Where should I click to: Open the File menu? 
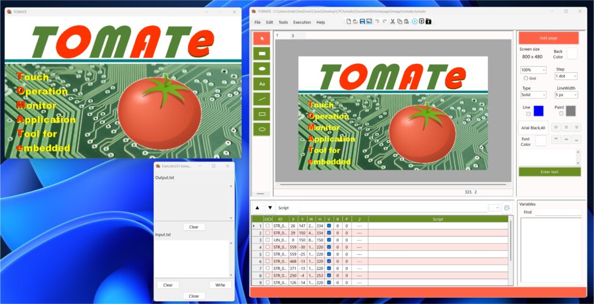[258, 23]
